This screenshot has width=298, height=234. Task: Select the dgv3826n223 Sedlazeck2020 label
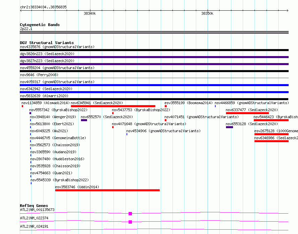point(47,54)
